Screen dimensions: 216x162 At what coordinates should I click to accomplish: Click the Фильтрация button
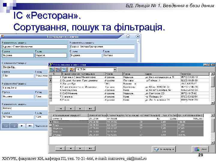pyautogui.click(x=164, y=149)
